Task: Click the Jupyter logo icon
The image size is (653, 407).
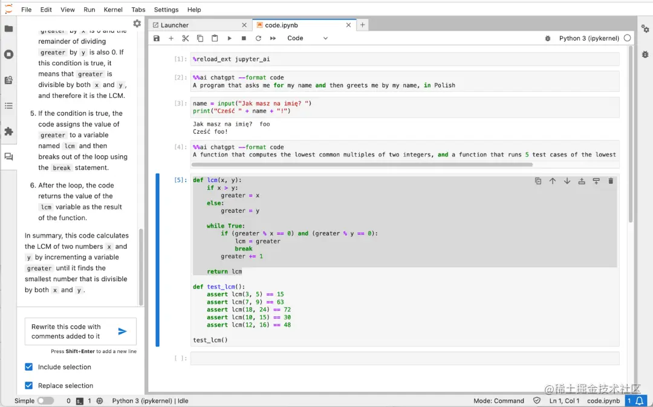Action: pyautogui.click(x=8, y=8)
